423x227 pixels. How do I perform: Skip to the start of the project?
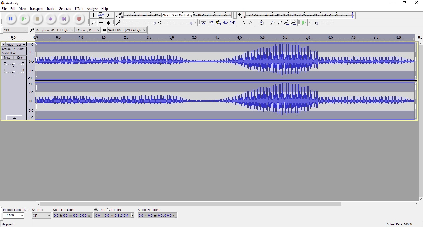pos(50,19)
